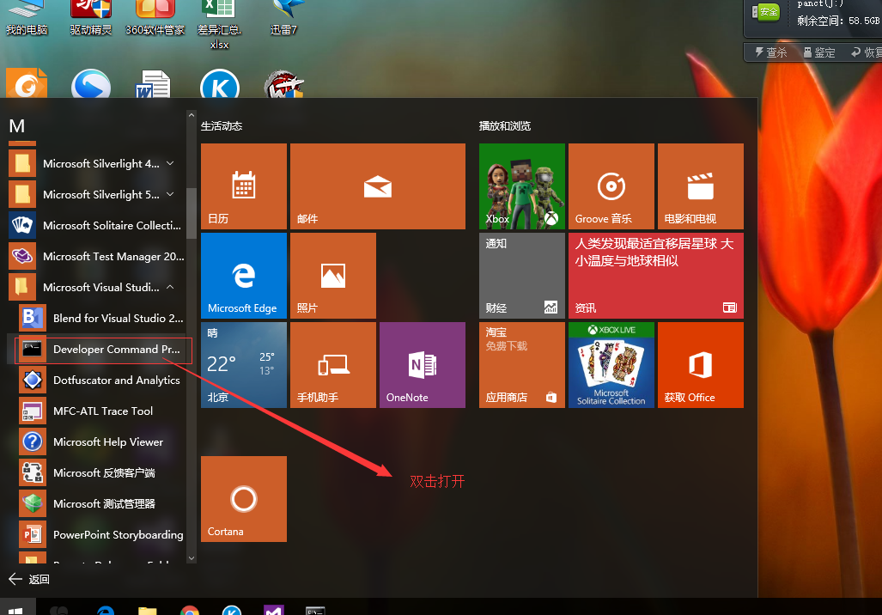
Task: Select 迅雷7 desktop icon
Action: coord(283,18)
